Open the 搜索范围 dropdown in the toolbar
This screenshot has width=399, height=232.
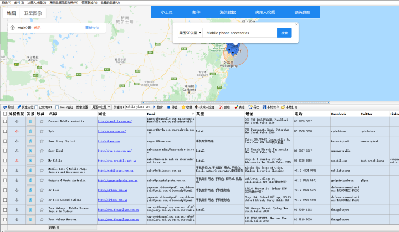[101, 107]
